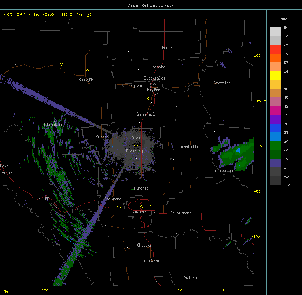
Task: Click the yellow marker south of Red Deer
Action: coord(149,98)
